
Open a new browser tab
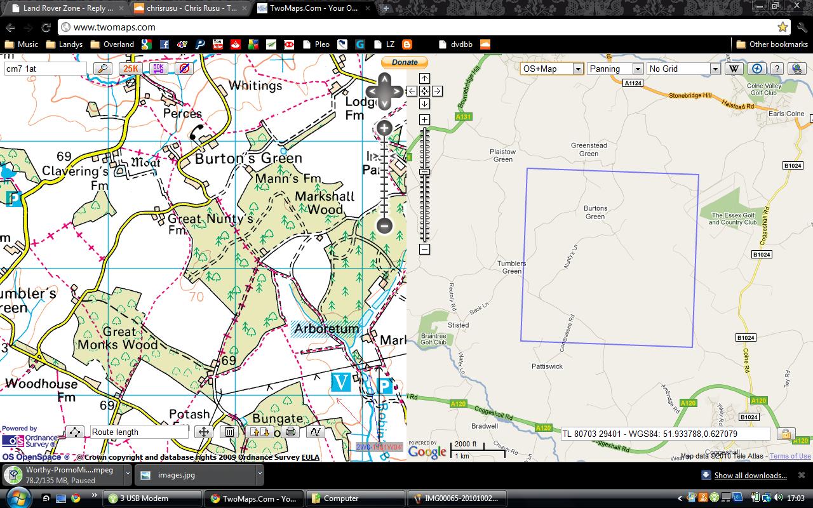(x=386, y=8)
